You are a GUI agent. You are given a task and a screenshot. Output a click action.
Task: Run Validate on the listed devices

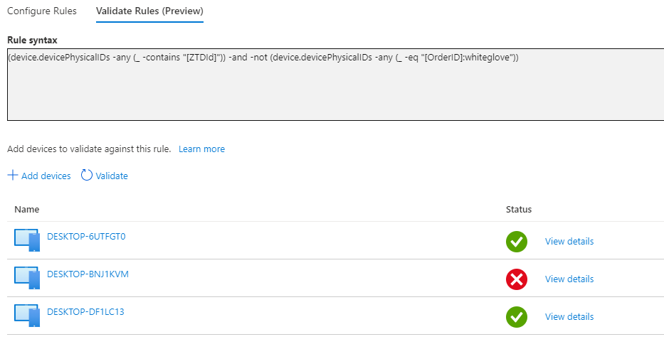pos(112,176)
